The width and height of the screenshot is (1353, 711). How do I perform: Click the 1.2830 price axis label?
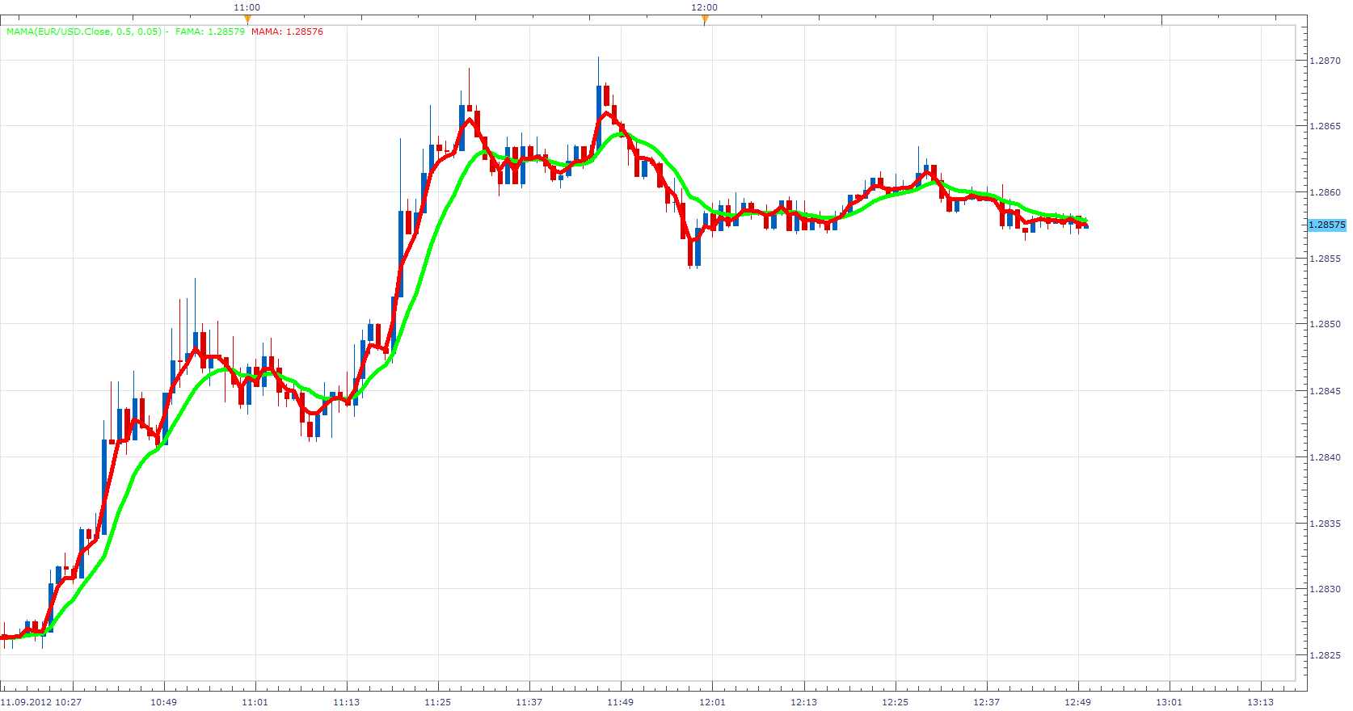pyautogui.click(x=1326, y=589)
